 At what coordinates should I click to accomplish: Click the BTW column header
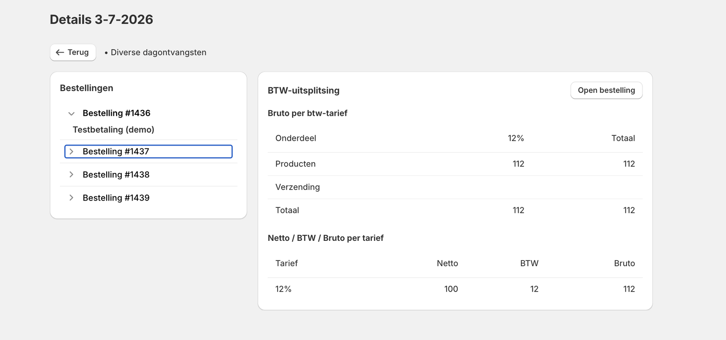529,263
